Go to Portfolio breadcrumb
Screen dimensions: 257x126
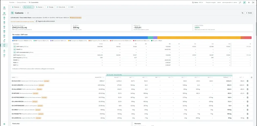click(x=12, y=2)
